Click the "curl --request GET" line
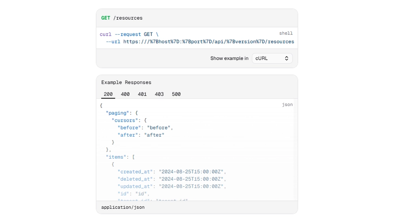 click(x=129, y=35)
